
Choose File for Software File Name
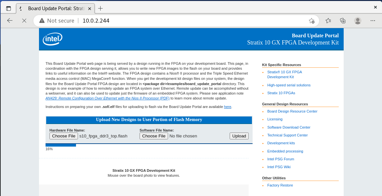(154, 135)
